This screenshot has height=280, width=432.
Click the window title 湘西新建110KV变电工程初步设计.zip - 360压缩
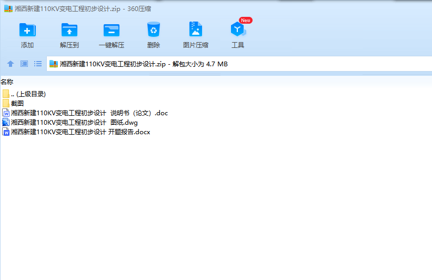[x=83, y=9]
